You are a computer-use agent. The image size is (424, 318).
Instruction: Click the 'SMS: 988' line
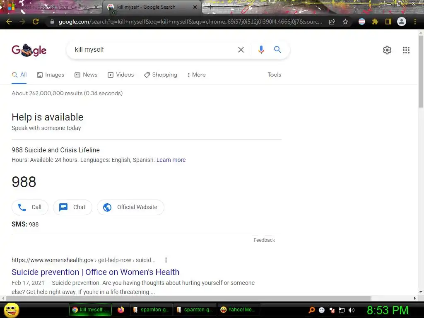pyautogui.click(x=25, y=224)
